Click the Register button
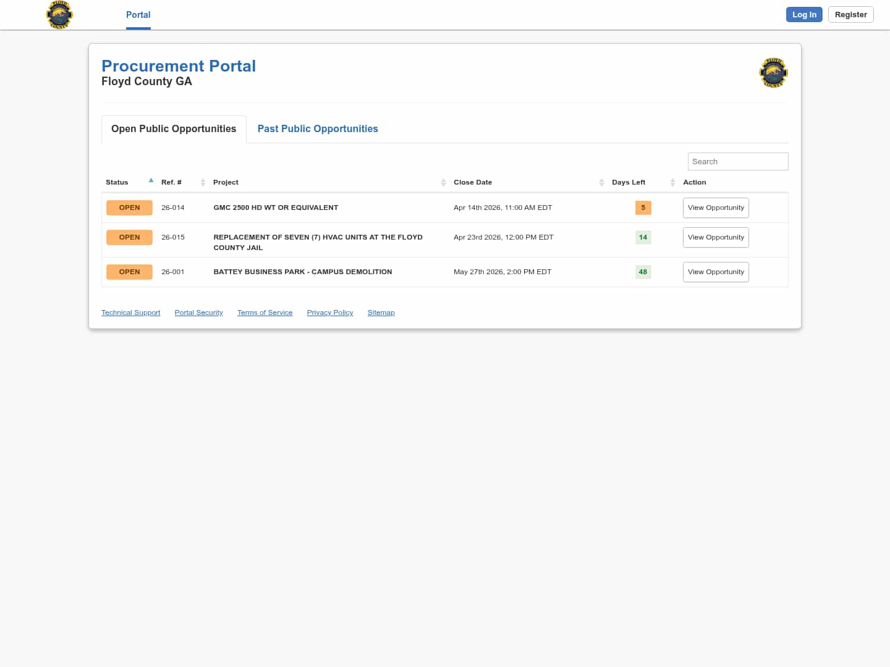Viewport: 890px width, 667px height. point(850,14)
